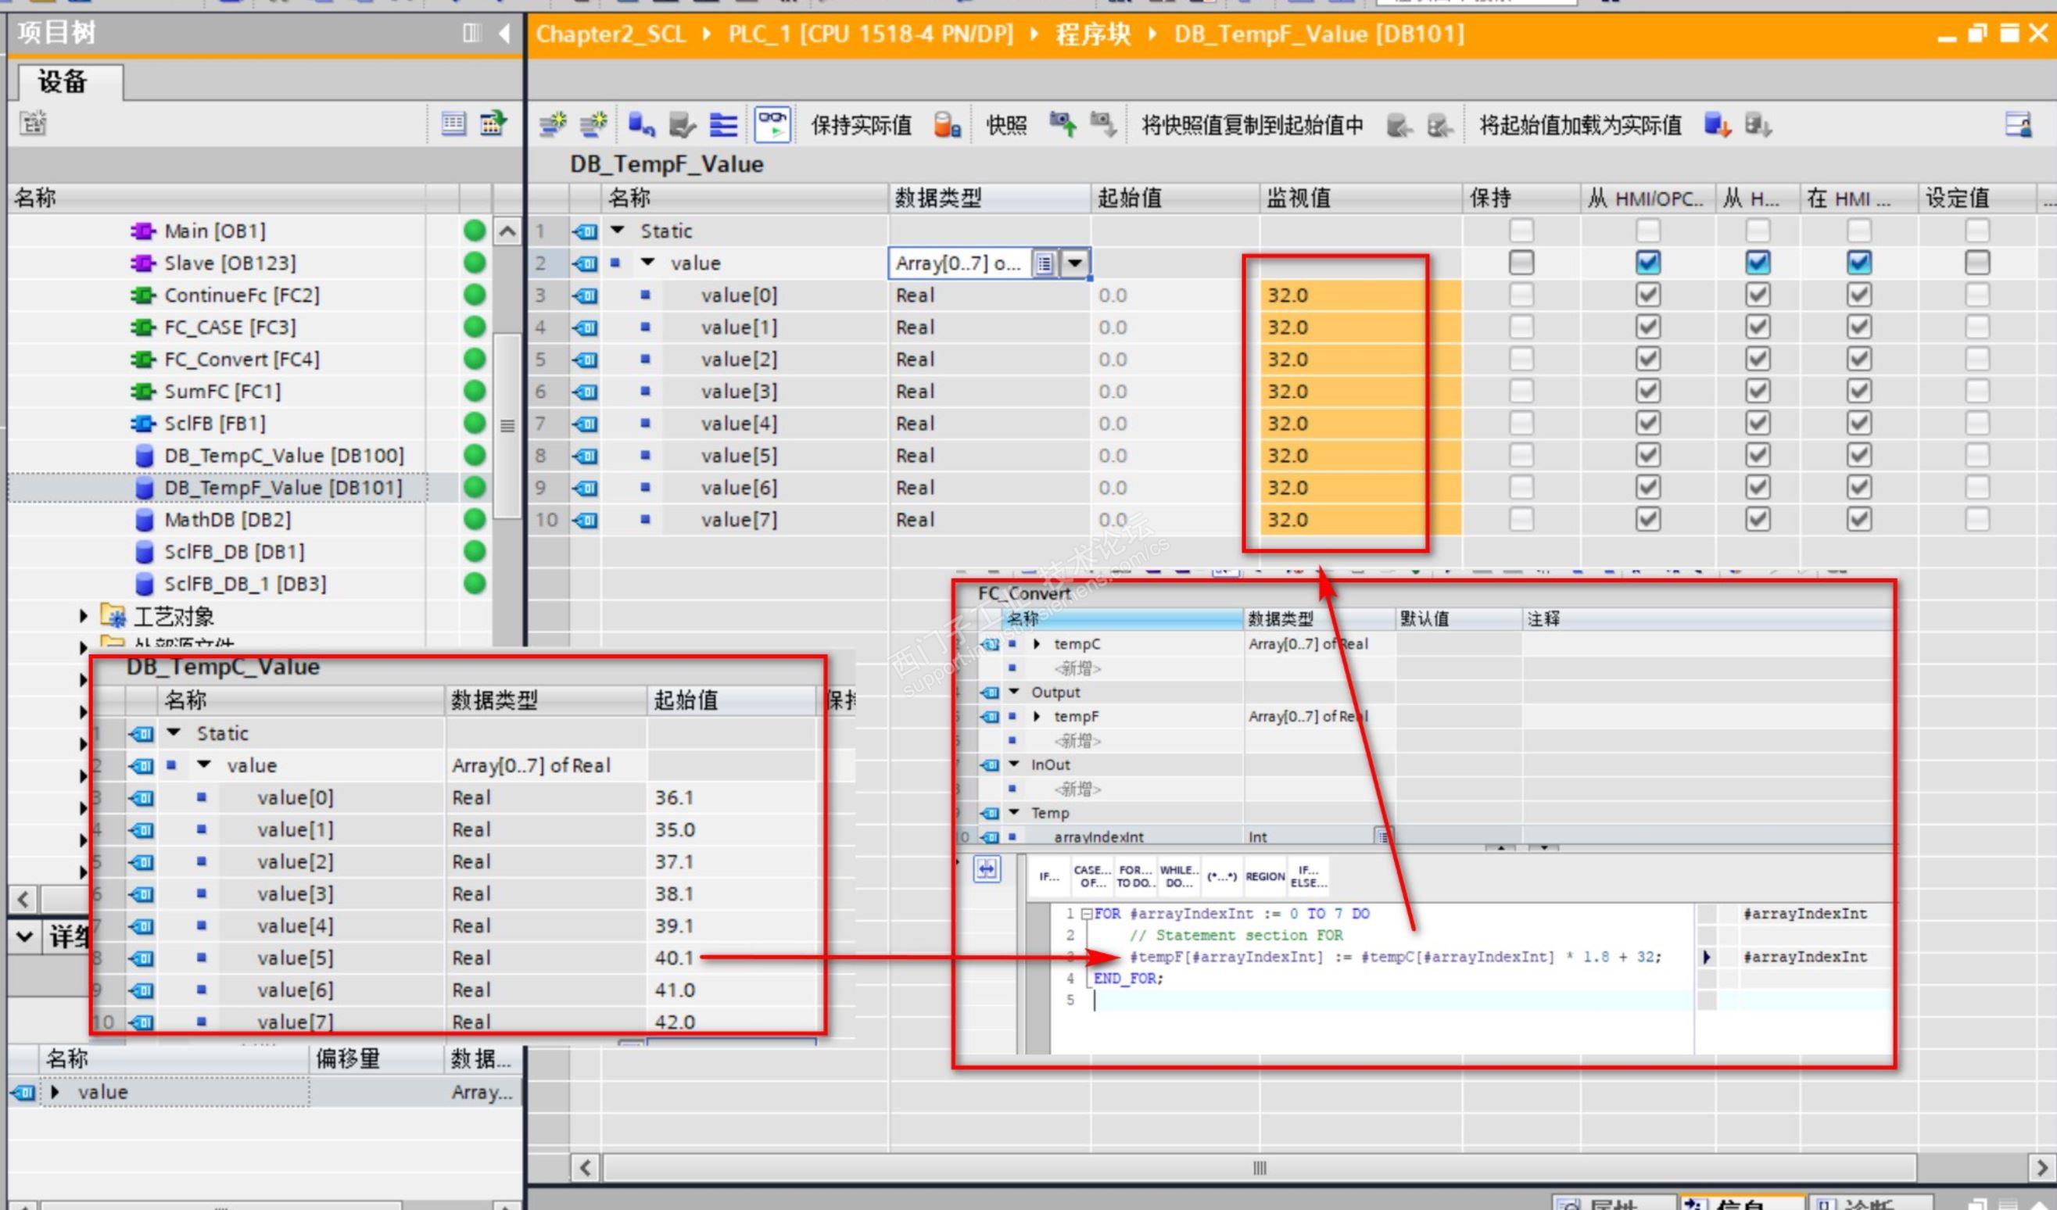The width and height of the screenshot is (2057, 1210).
Task: Click the snapshot lock icon after 保持实际值
Action: click(947, 125)
